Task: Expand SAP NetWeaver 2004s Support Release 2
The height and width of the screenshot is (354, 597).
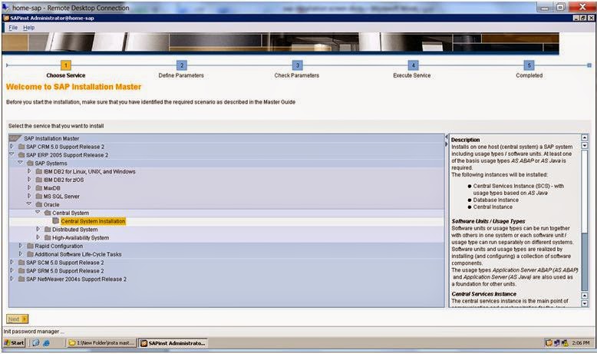Action: (x=12, y=279)
